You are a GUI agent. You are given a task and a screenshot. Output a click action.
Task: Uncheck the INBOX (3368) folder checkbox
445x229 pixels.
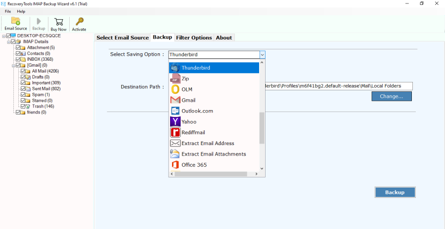click(18, 59)
